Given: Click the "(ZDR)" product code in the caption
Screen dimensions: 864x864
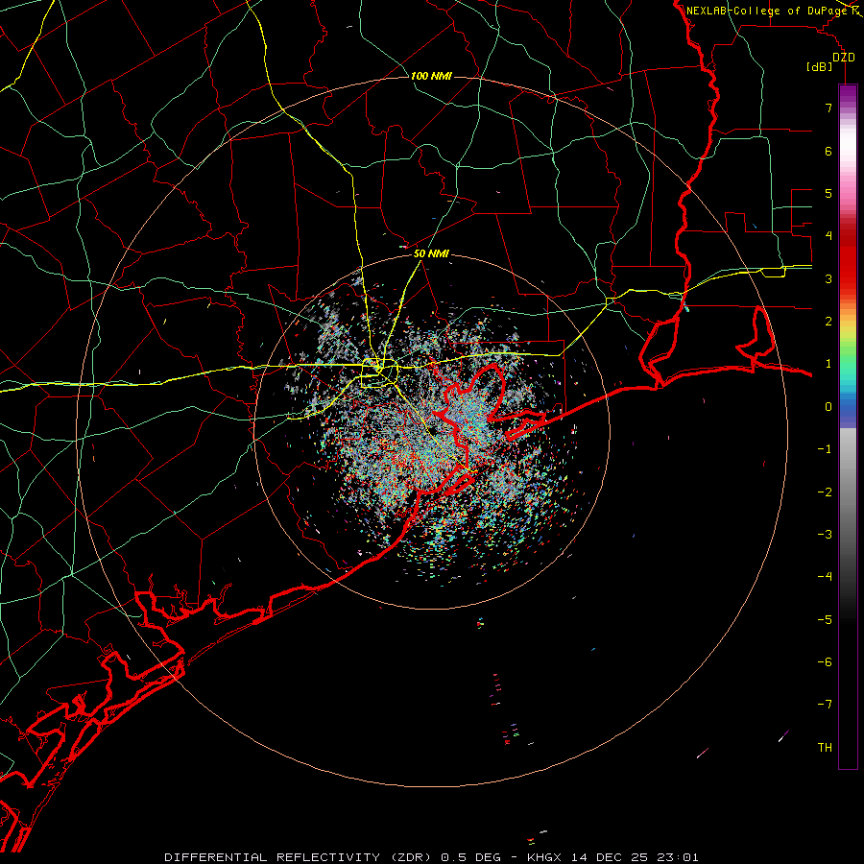Looking at the screenshot, I should (413, 857).
